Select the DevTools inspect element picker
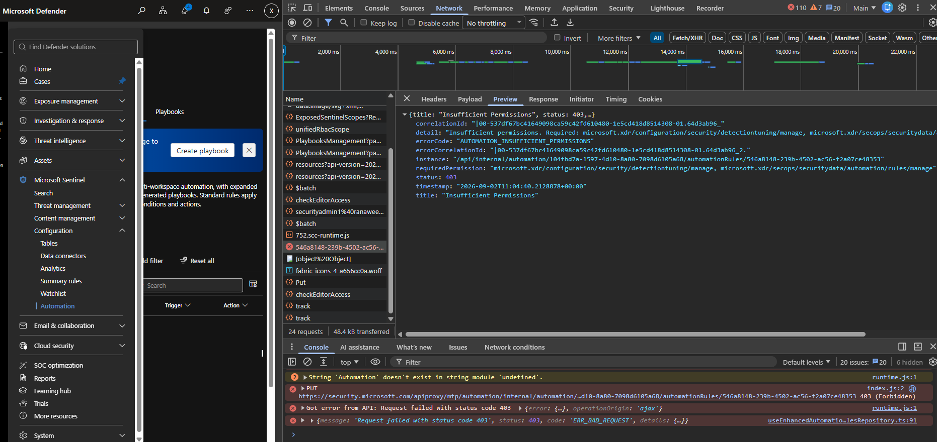 pyautogui.click(x=292, y=8)
